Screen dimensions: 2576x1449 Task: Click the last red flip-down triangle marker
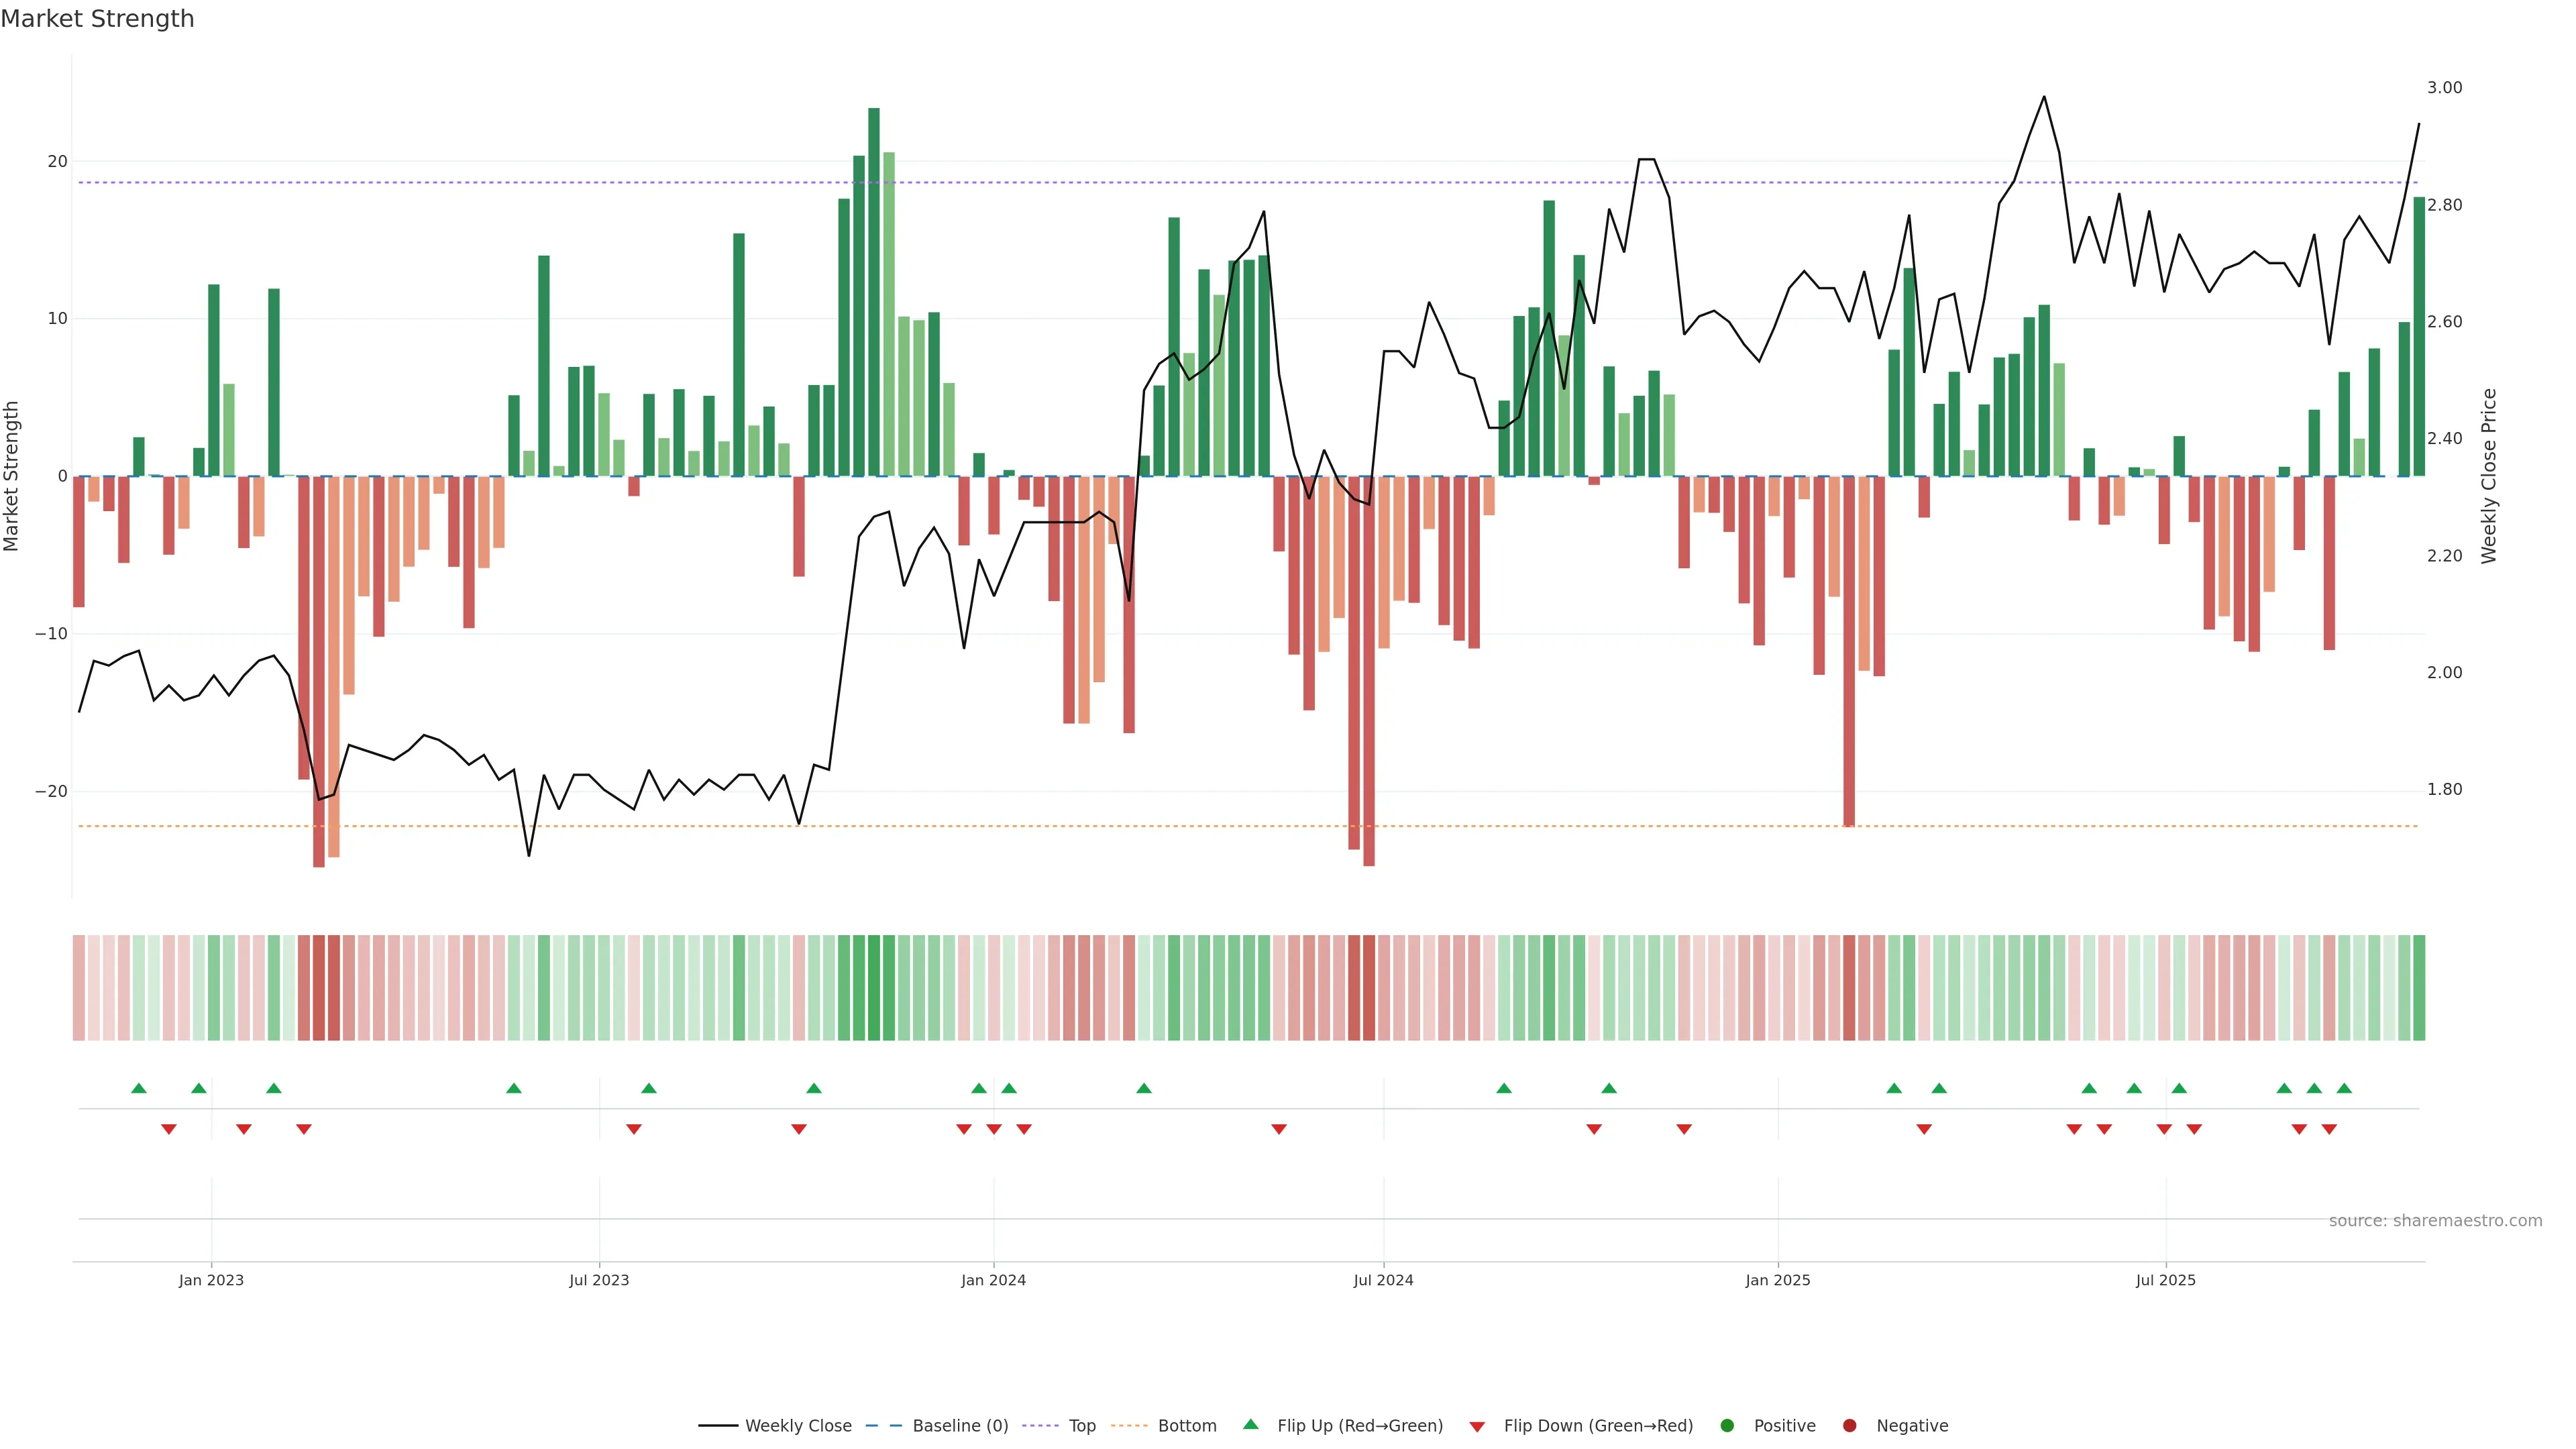pyautogui.click(x=2329, y=1129)
